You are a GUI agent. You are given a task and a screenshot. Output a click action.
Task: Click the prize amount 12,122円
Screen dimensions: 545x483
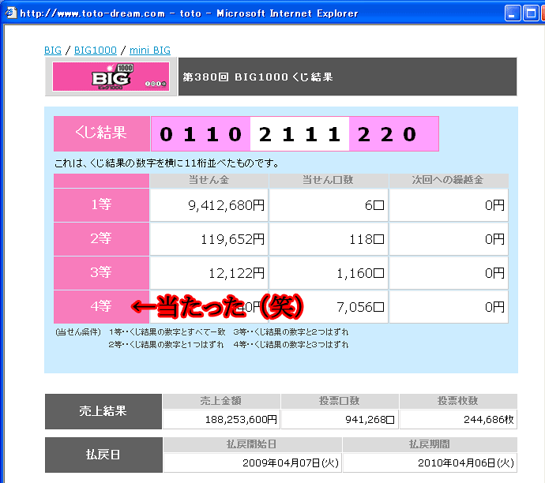(x=237, y=273)
